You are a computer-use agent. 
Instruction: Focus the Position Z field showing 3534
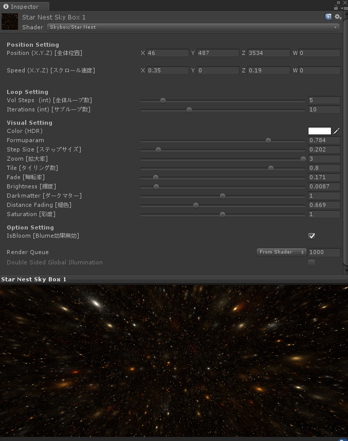pyautogui.click(x=269, y=53)
